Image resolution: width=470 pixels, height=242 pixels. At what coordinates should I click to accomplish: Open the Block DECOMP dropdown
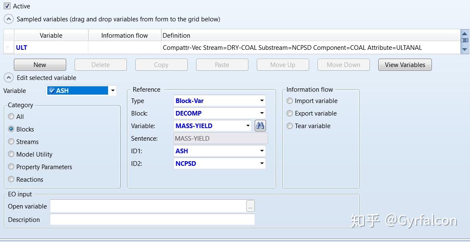[262, 113]
